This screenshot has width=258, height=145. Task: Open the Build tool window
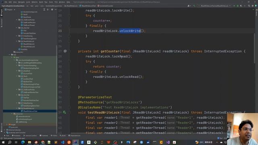63,136
